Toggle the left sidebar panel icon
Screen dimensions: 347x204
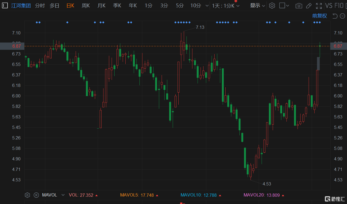[5, 5]
